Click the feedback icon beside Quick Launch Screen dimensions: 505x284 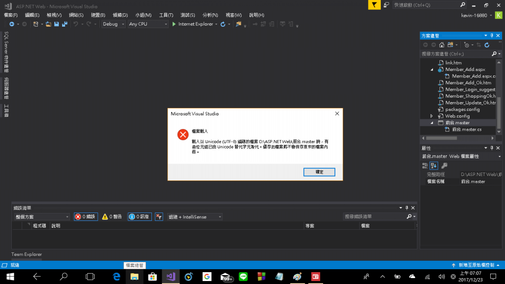click(386, 5)
